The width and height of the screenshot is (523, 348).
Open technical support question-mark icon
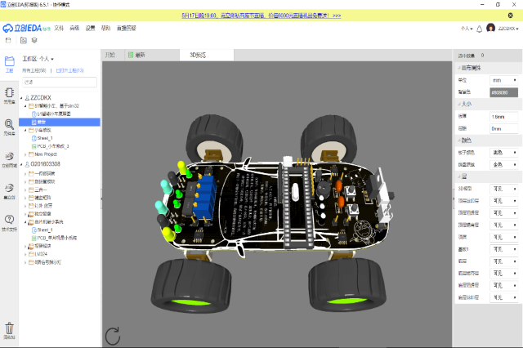[9, 221]
